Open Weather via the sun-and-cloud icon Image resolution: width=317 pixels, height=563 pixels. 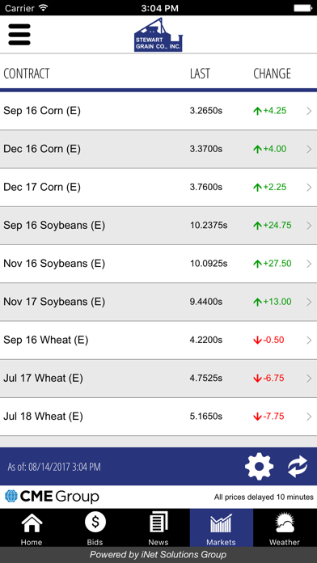click(x=285, y=527)
